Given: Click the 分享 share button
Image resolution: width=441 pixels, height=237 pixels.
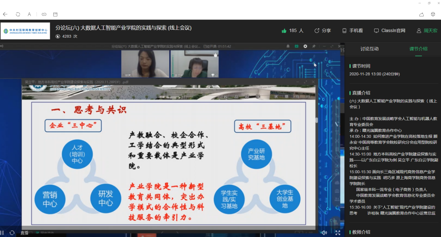Looking at the screenshot, I should tap(322, 31).
